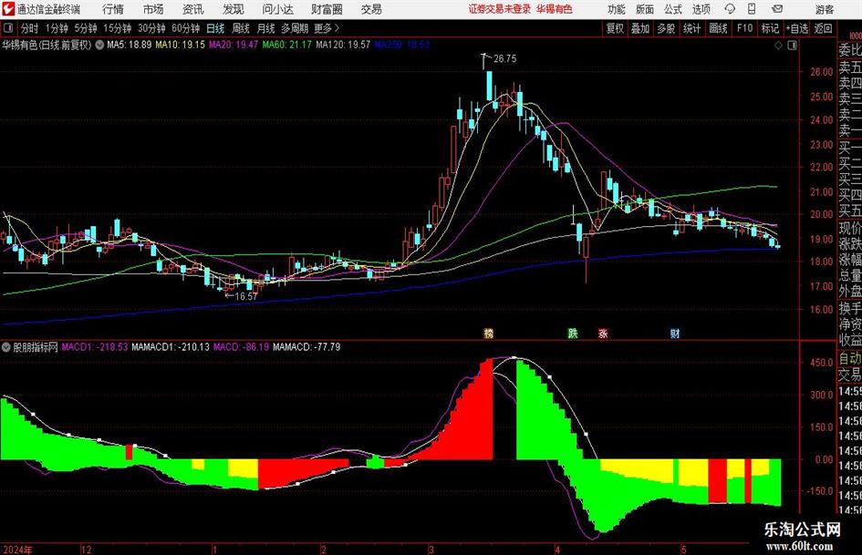
Task: Click the 榜 marker below the chart
Action: coord(488,333)
